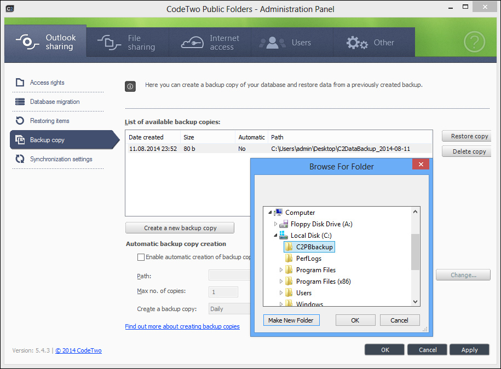Screen dimensions: 501x369
Task: Click Make New Folder button
Action: pos(291,320)
